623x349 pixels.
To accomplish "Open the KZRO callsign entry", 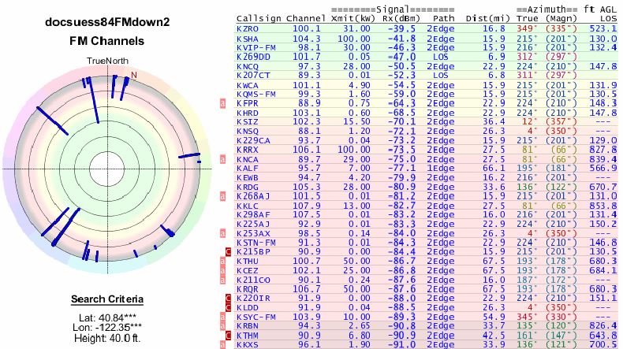I will point(247,28).
